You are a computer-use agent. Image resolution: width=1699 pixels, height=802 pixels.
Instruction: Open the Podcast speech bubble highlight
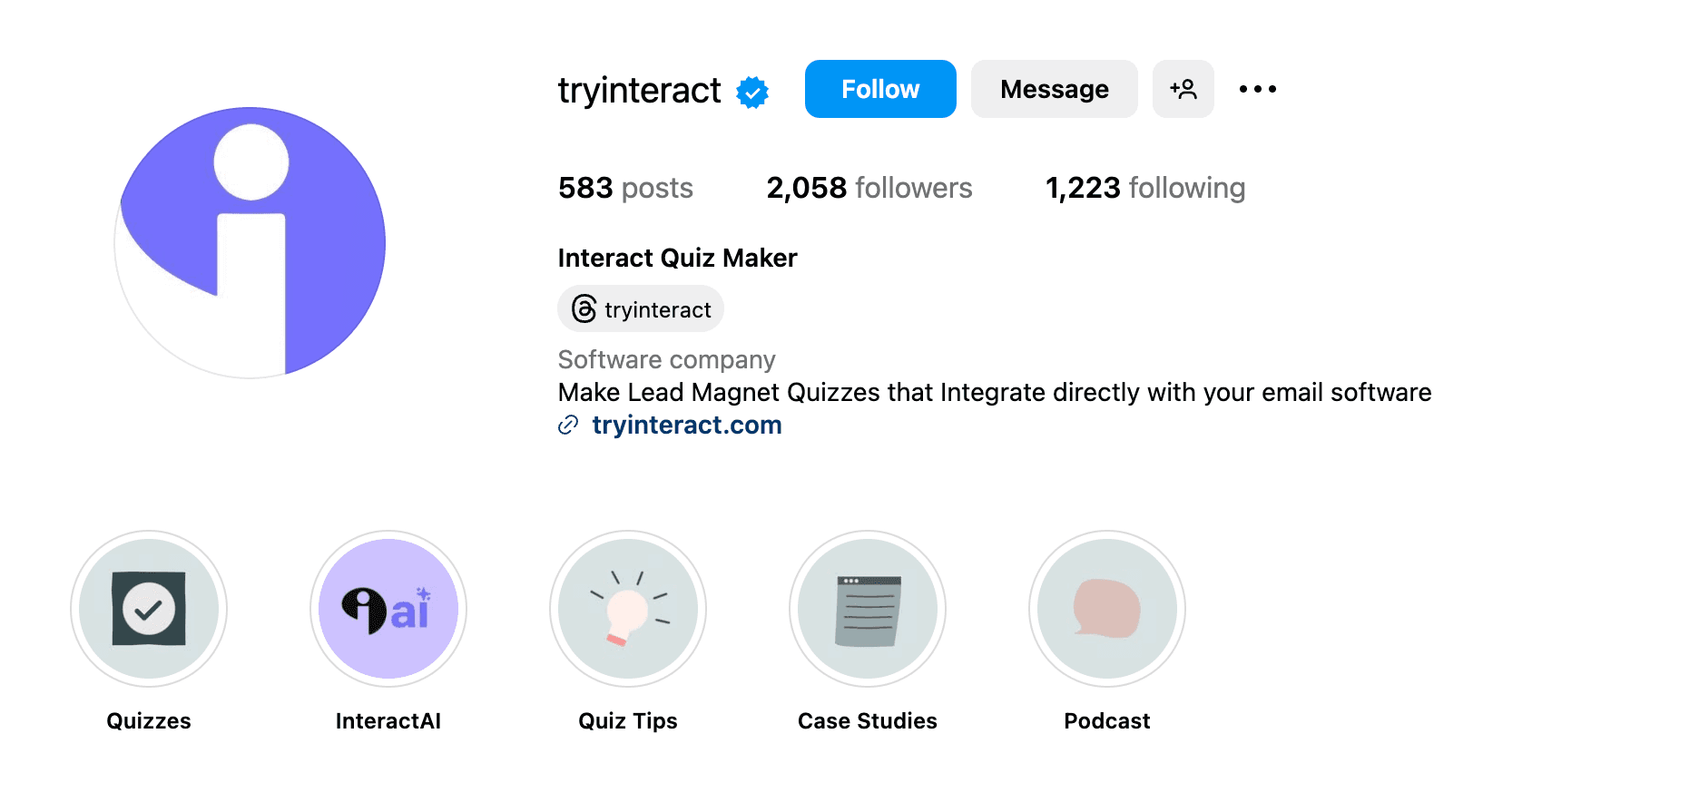click(1107, 608)
